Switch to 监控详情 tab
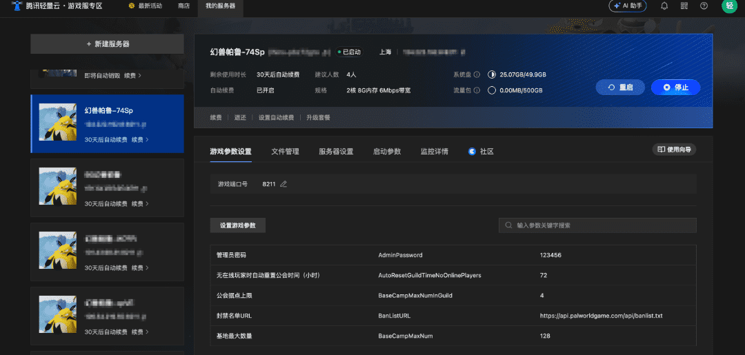 pos(435,152)
